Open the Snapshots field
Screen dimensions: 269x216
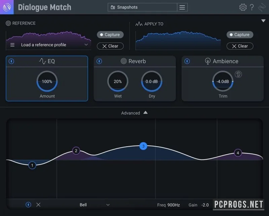pos(142,7)
